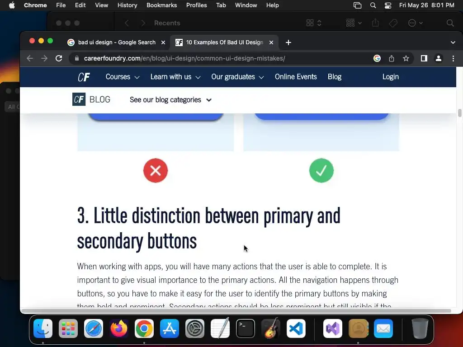
Task: Open the Chrome three-dot menu
Action: pos(453,58)
